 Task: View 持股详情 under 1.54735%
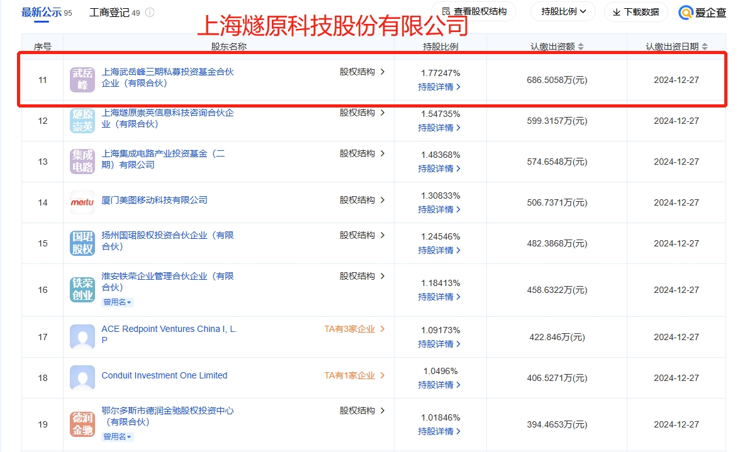[x=439, y=128]
